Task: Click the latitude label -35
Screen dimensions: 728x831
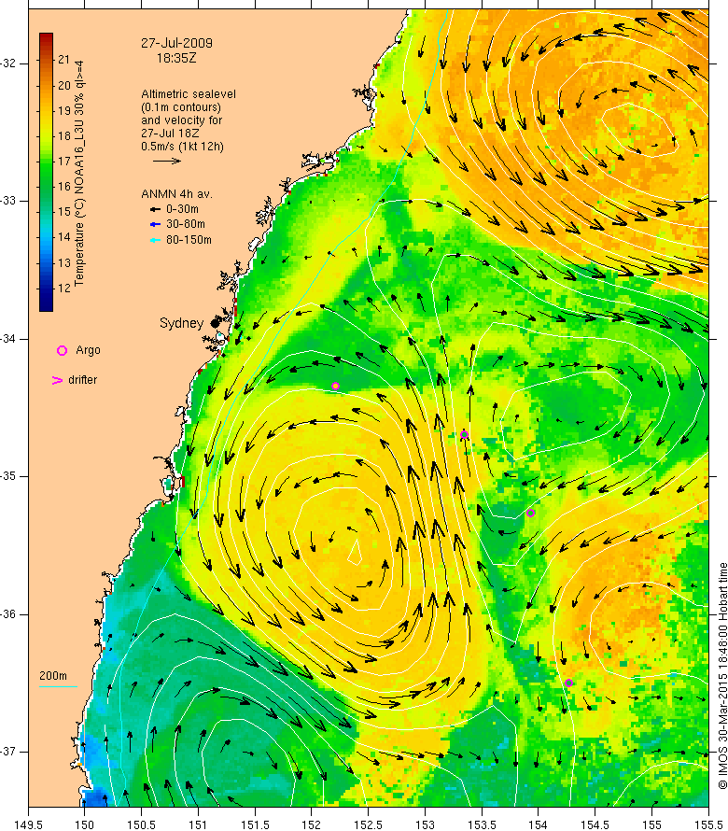Action: [x=9, y=476]
